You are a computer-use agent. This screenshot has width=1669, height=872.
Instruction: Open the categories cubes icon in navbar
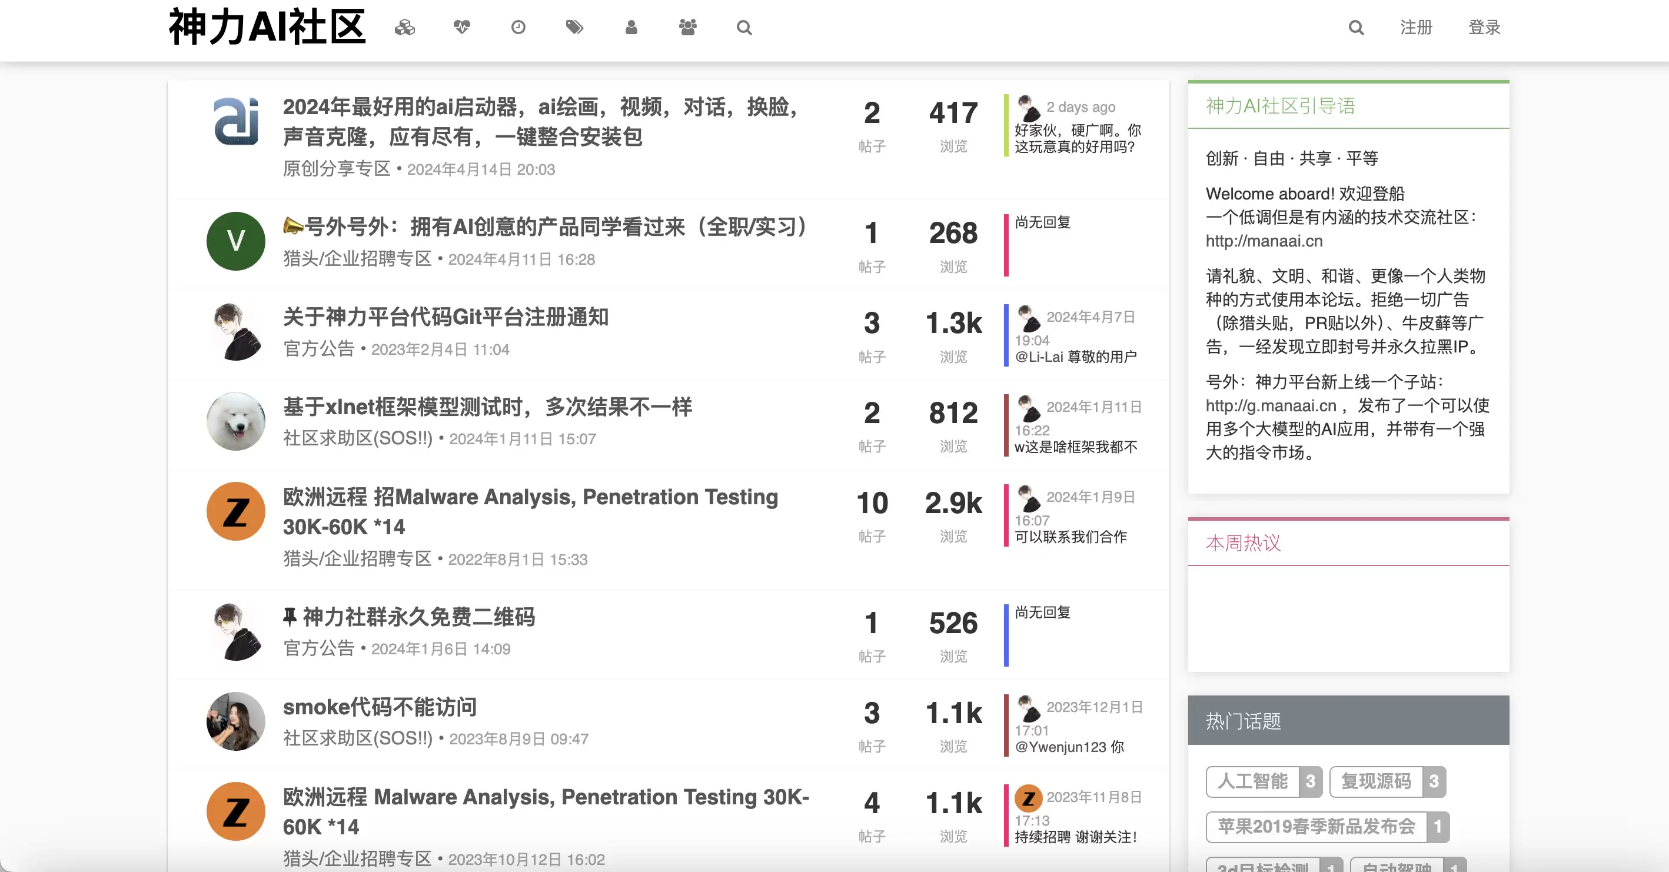[405, 27]
